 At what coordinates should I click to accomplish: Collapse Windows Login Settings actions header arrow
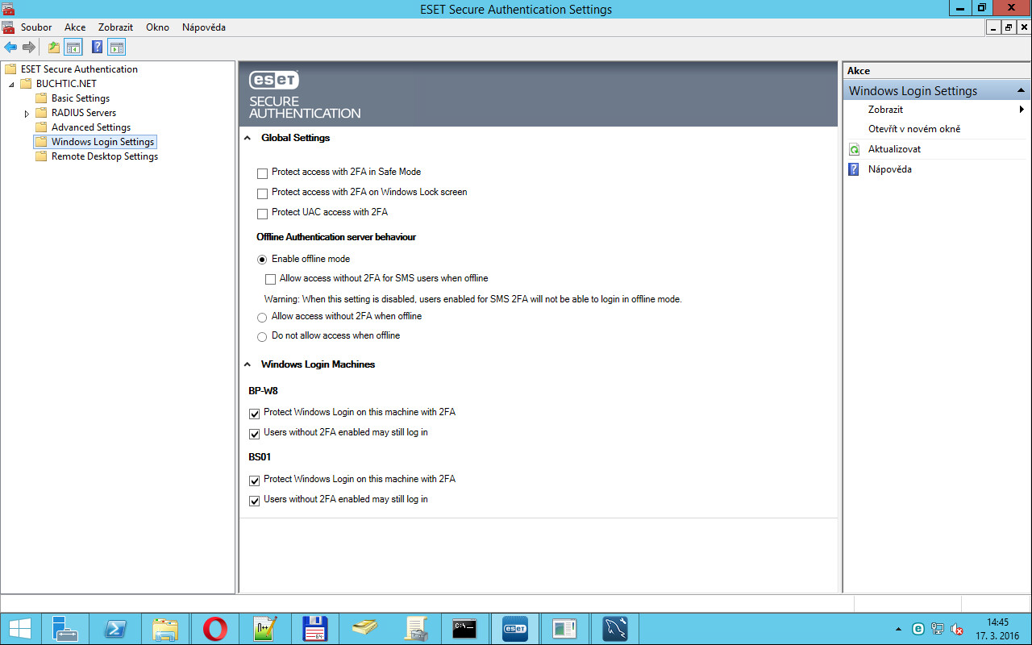1022,91
